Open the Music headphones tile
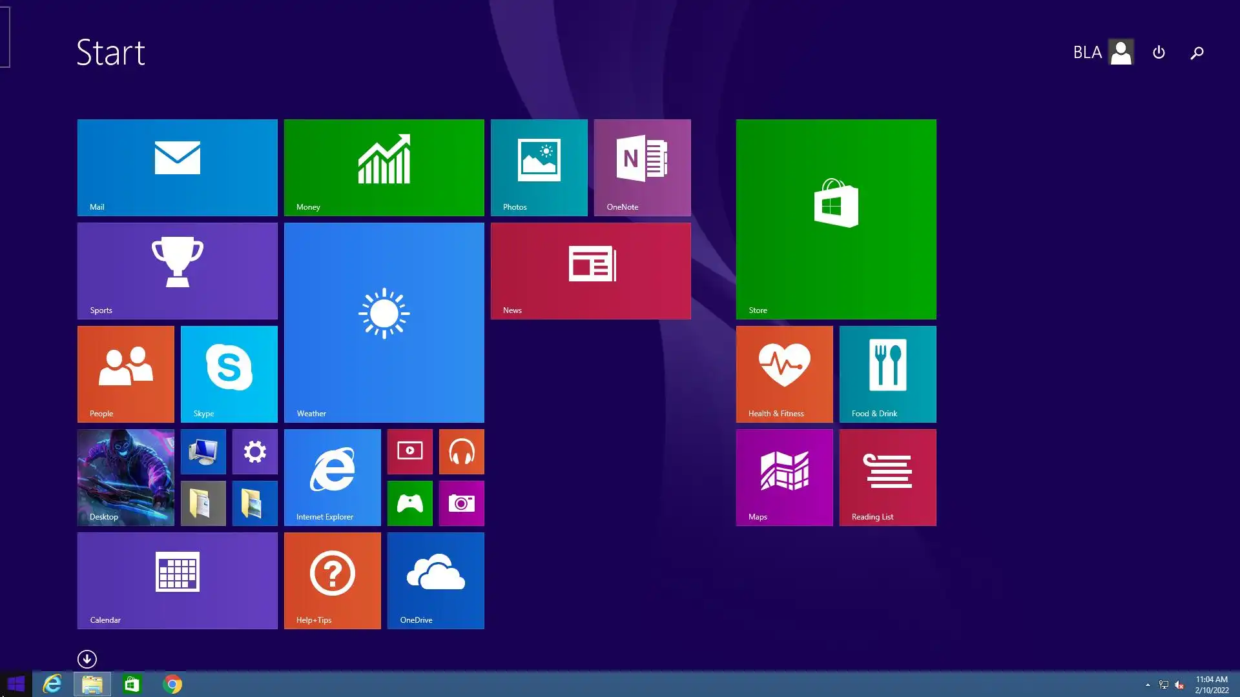This screenshot has width=1240, height=697. (461, 451)
